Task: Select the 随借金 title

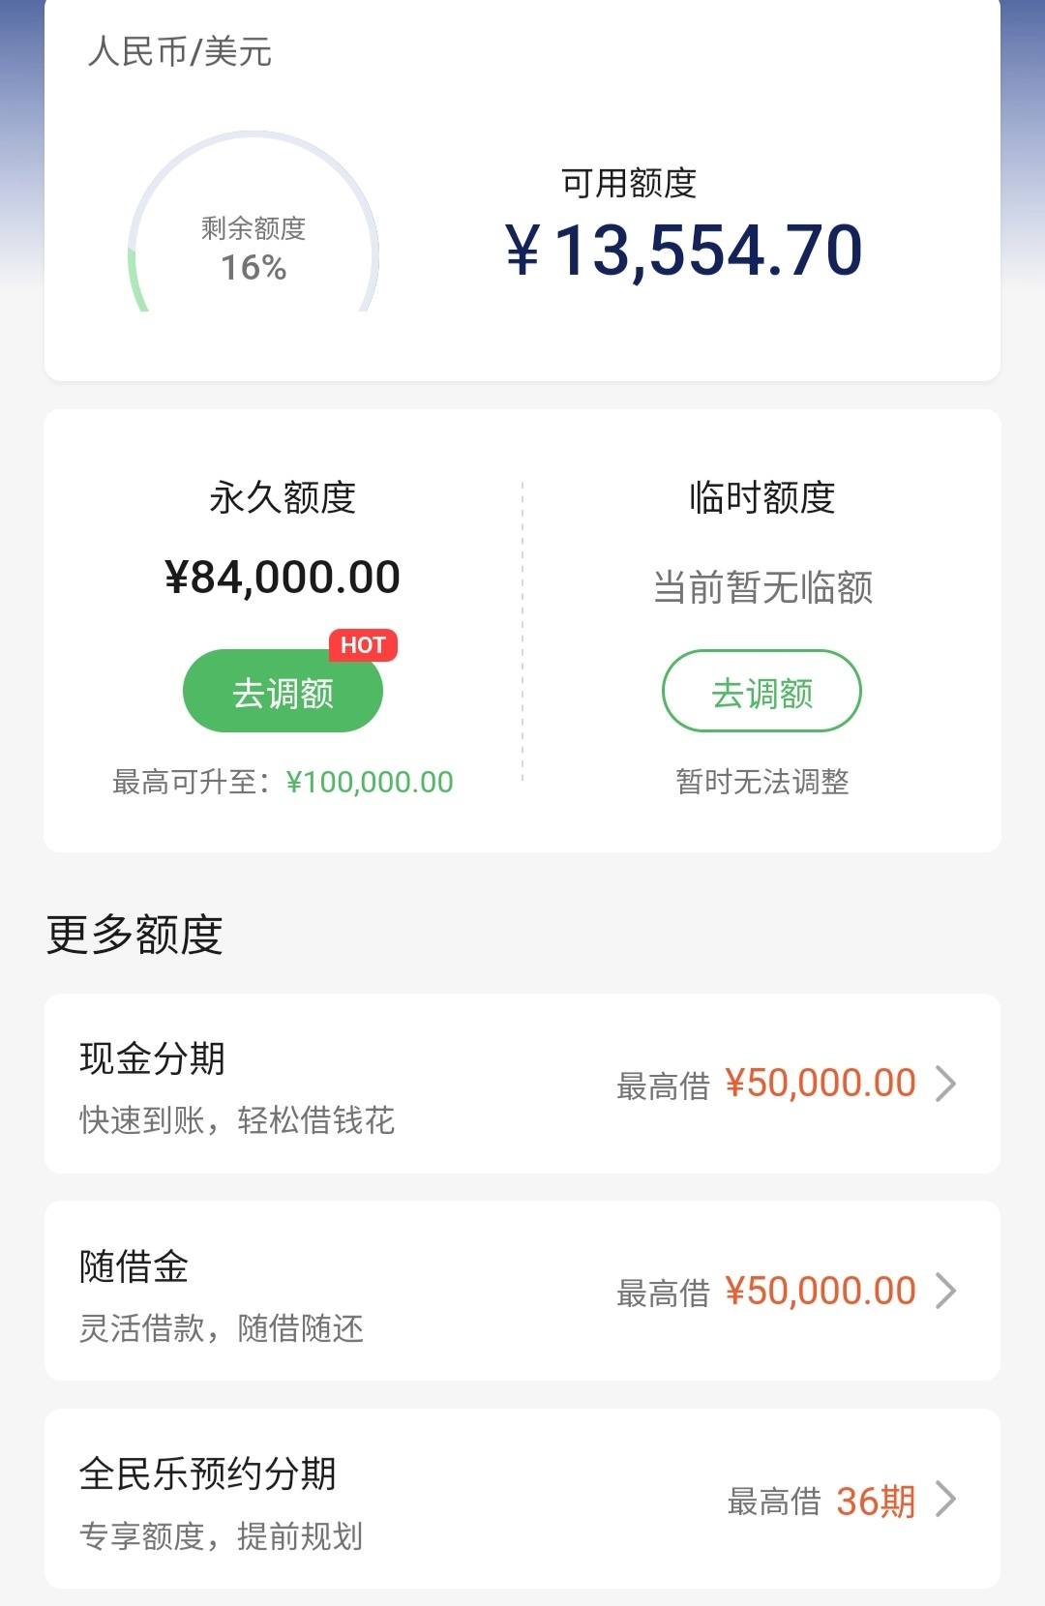Action: click(134, 1266)
